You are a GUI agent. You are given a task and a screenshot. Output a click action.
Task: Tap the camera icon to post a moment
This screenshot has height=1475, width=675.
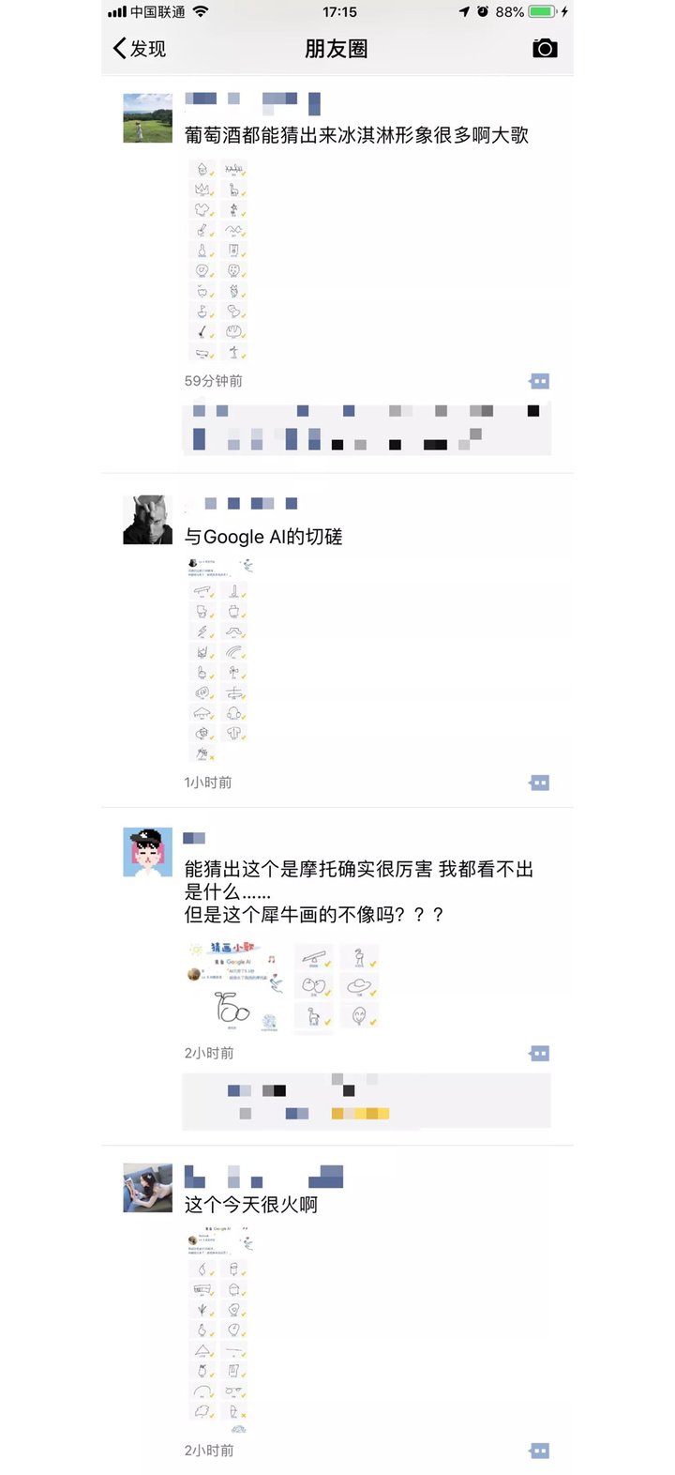tap(545, 48)
